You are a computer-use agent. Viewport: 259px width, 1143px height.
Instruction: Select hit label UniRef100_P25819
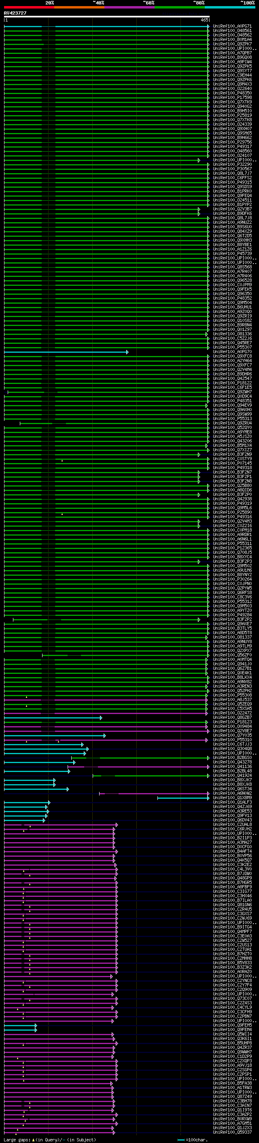[x=232, y=116]
